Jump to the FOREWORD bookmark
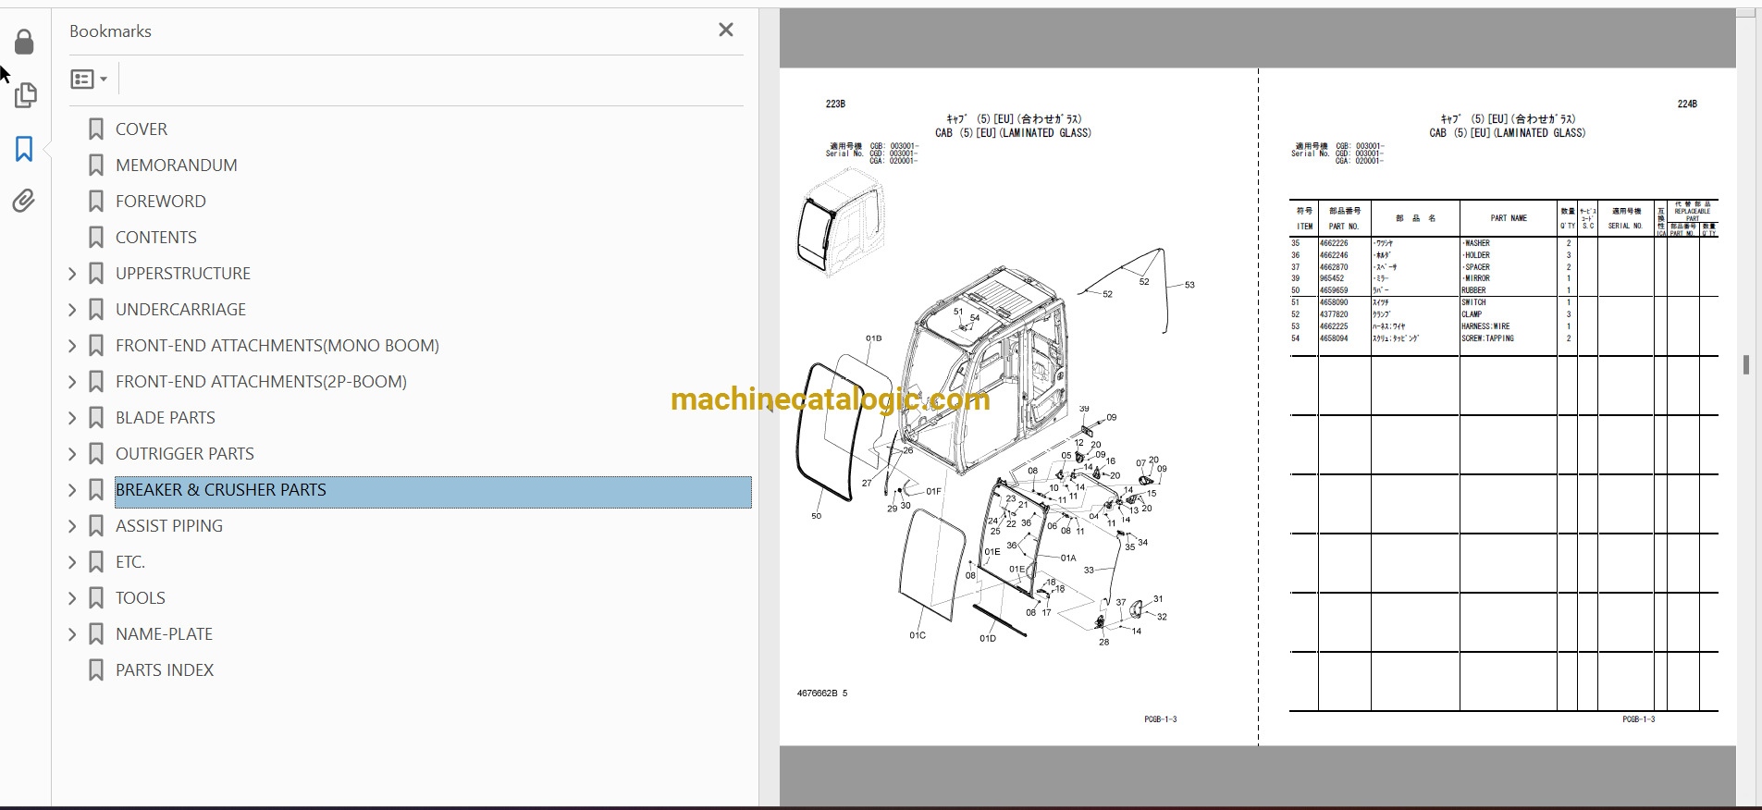Viewport: 1762px width, 810px height. (161, 202)
